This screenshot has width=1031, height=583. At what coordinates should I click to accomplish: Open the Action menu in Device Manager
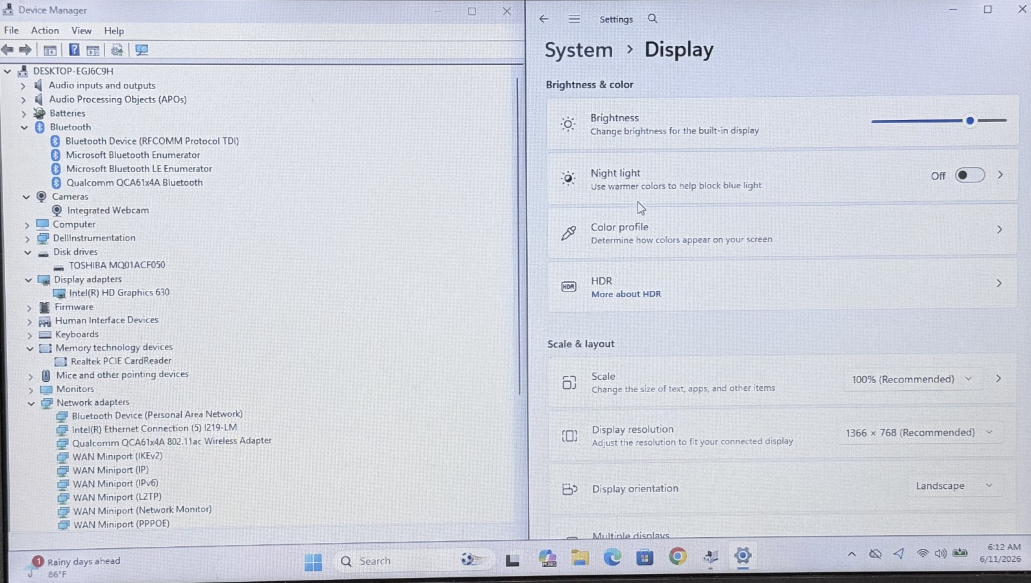point(45,30)
